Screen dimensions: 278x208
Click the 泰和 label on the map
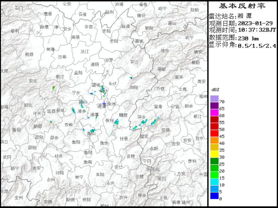click(192, 161)
